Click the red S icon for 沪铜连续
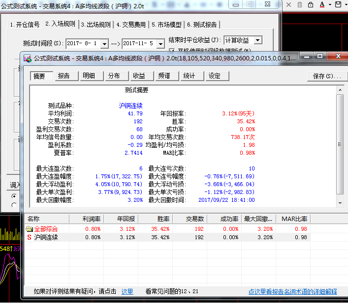The image size is (348, 303). 29,237
